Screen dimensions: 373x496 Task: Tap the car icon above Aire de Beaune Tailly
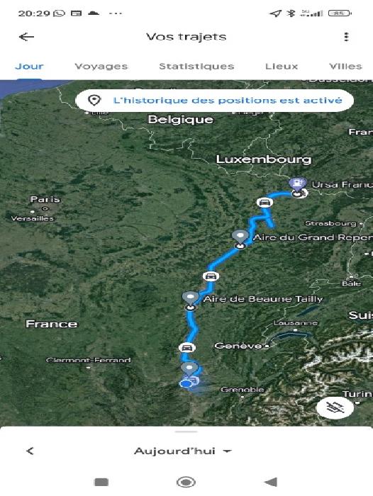(211, 276)
